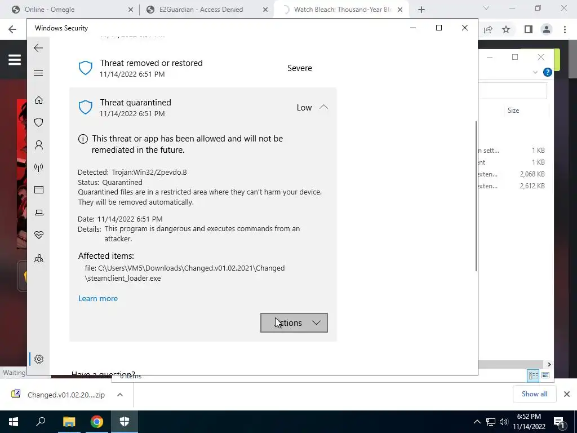Click the Severe severity label
Screen dimensions: 577x433
(x=300, y=68)
